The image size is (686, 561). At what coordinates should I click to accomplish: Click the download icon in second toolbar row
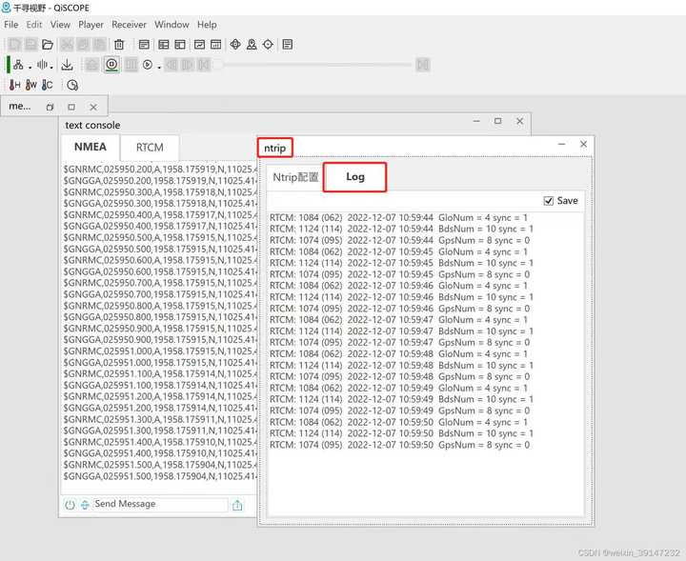point(67,66)
